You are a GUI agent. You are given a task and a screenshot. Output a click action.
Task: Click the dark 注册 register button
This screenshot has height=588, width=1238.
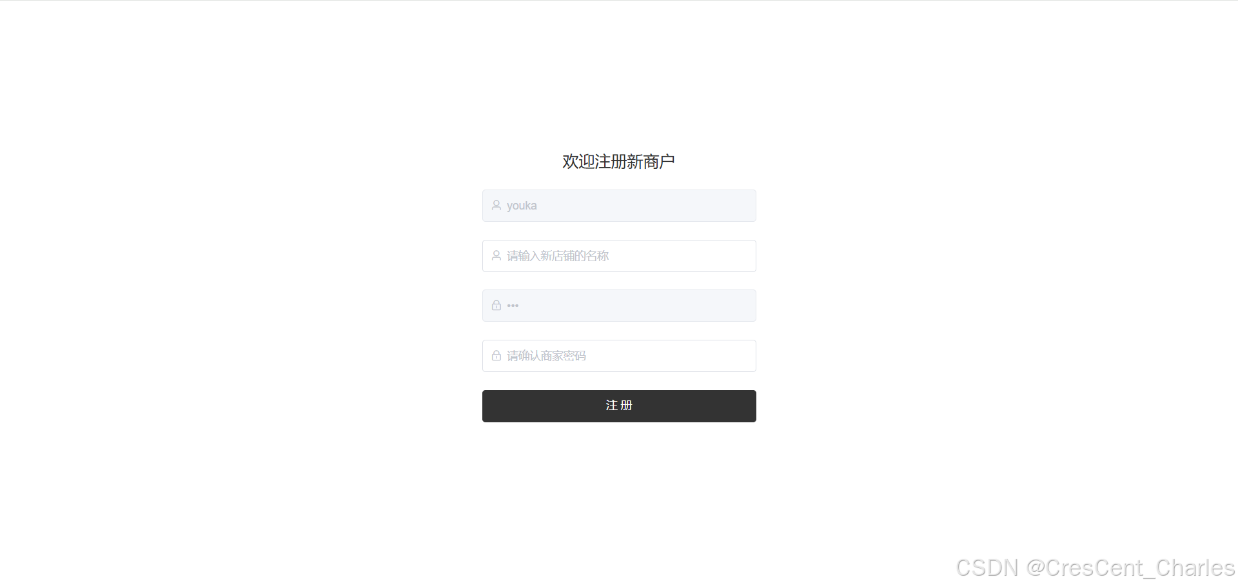[619, 406]
